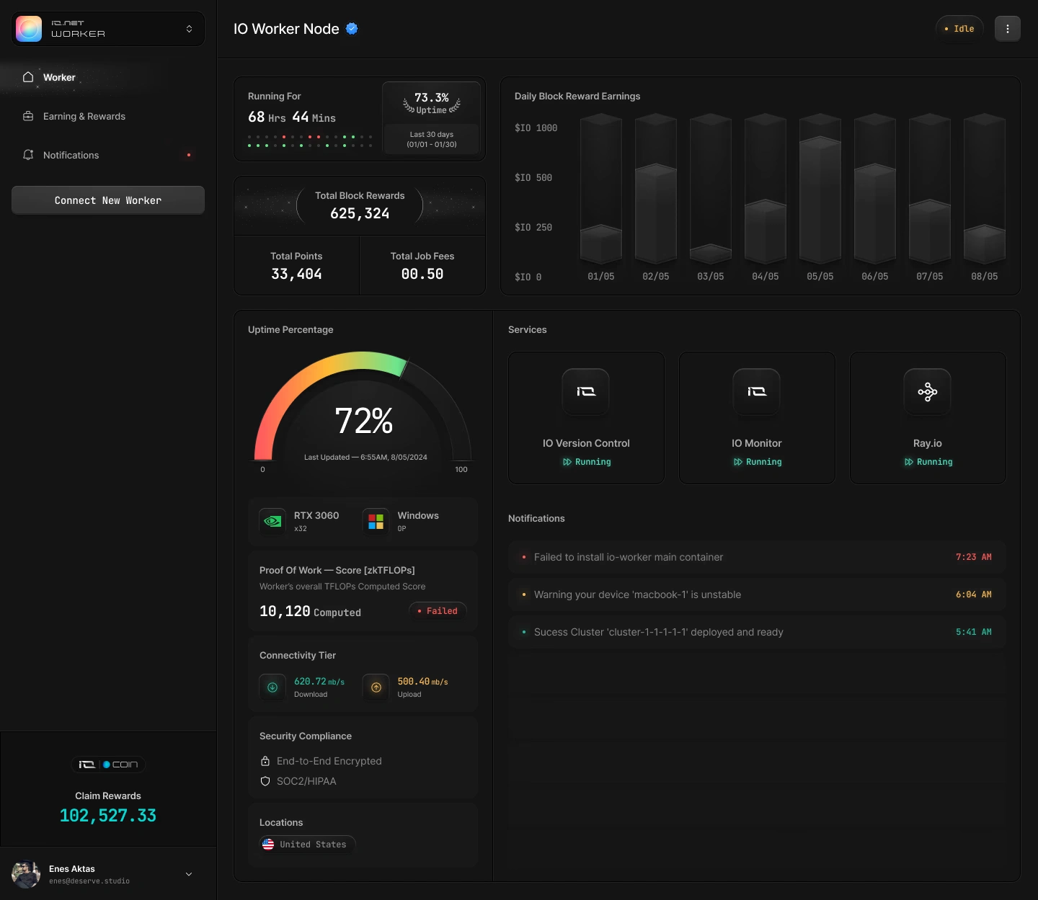Click the 7:23 AM notification timestamp

pos(974,557)
